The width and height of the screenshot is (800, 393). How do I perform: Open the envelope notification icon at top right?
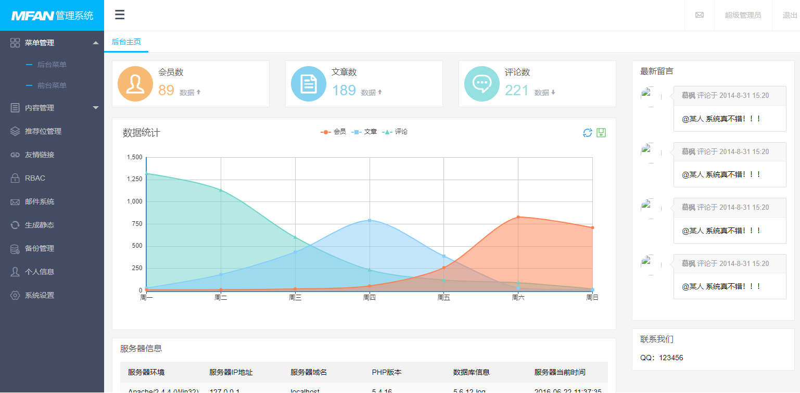click(x=699, y=15)
